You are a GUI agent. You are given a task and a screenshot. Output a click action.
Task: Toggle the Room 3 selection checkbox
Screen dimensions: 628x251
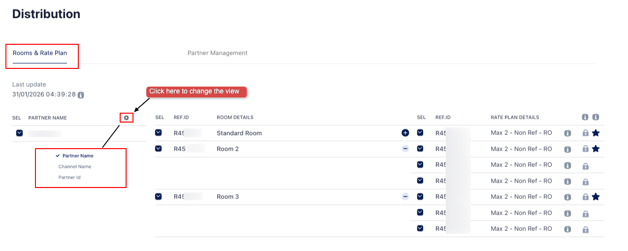(159, 196)
